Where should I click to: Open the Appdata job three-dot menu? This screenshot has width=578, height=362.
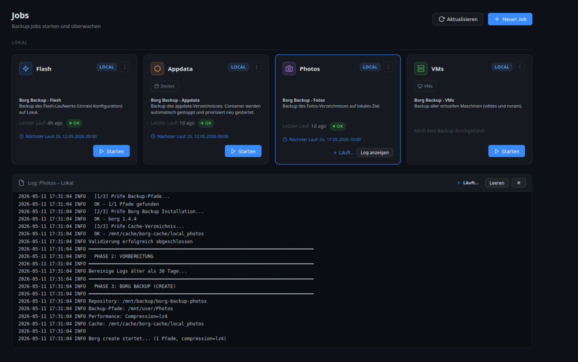pos(257,67)
